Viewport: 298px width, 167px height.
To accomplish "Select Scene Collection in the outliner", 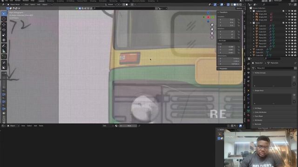I will pyautogui.click(x=259, y=8).
